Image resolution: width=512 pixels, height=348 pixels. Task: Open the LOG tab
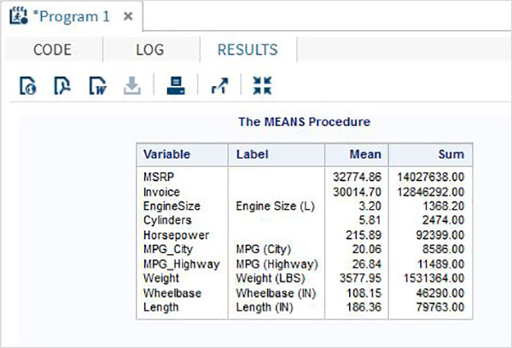tap(149, 49)
